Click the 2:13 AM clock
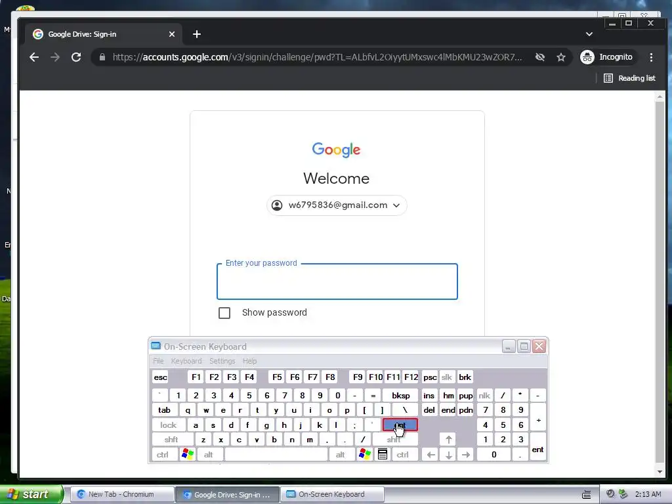This screenshot has height=504, width=672. tap(648, 494)
